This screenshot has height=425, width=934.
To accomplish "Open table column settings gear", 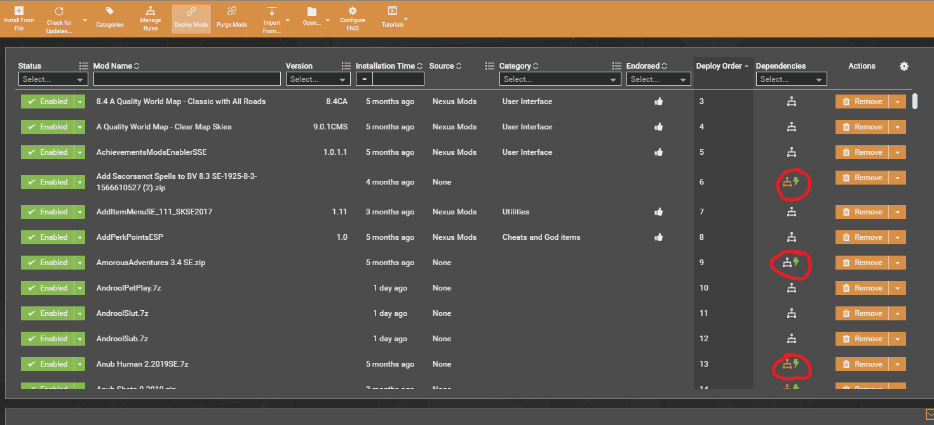I will click(x=904, y=66).
